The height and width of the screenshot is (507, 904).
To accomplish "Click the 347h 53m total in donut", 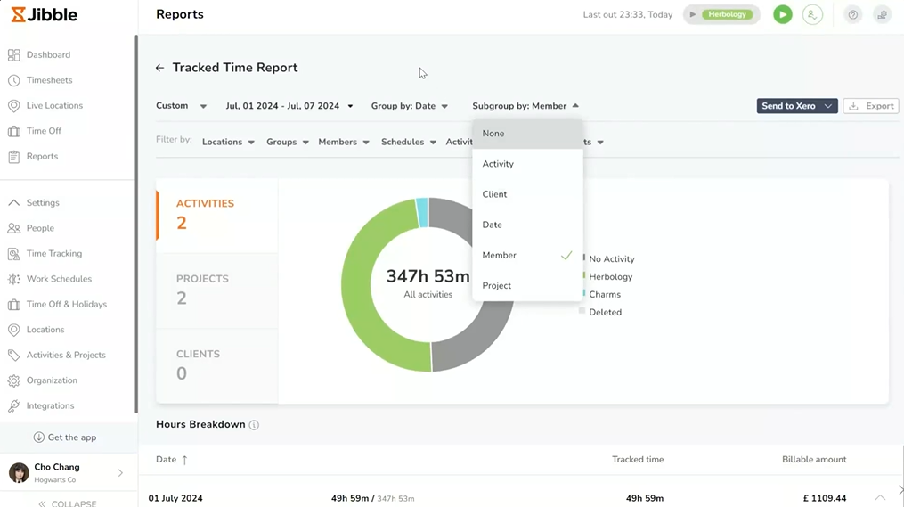I will click(x=428, y=276).
